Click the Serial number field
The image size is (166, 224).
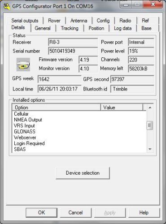tap(73, 51)
